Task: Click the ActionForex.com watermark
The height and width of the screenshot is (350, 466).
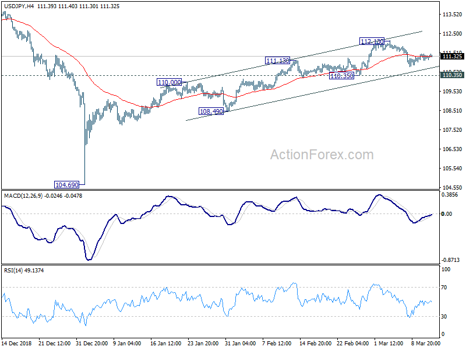Action: [322, 155]
